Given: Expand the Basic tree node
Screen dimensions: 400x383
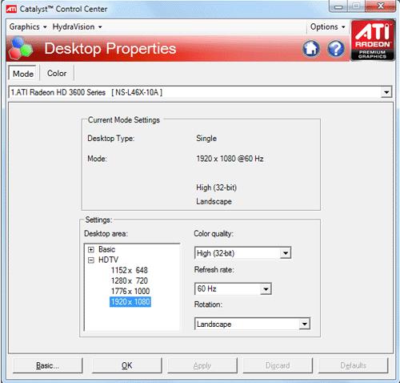Looking at the screenshot, I should (x=91, y=250).
